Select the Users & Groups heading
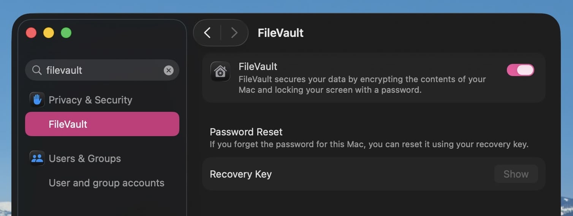This screenshot has height=216, width=573. point(85,159)
